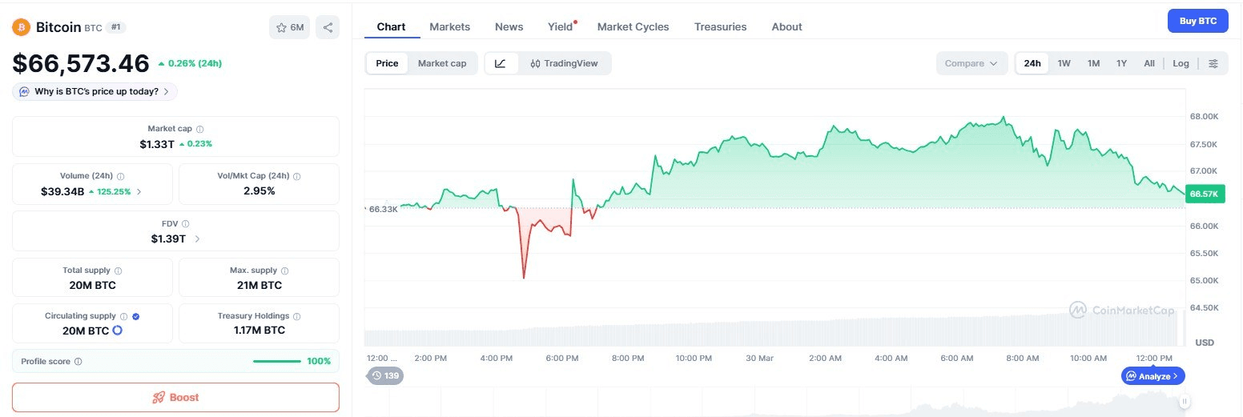
Task: Open 'Why is BTC's price up today?'
Action: 95,91
